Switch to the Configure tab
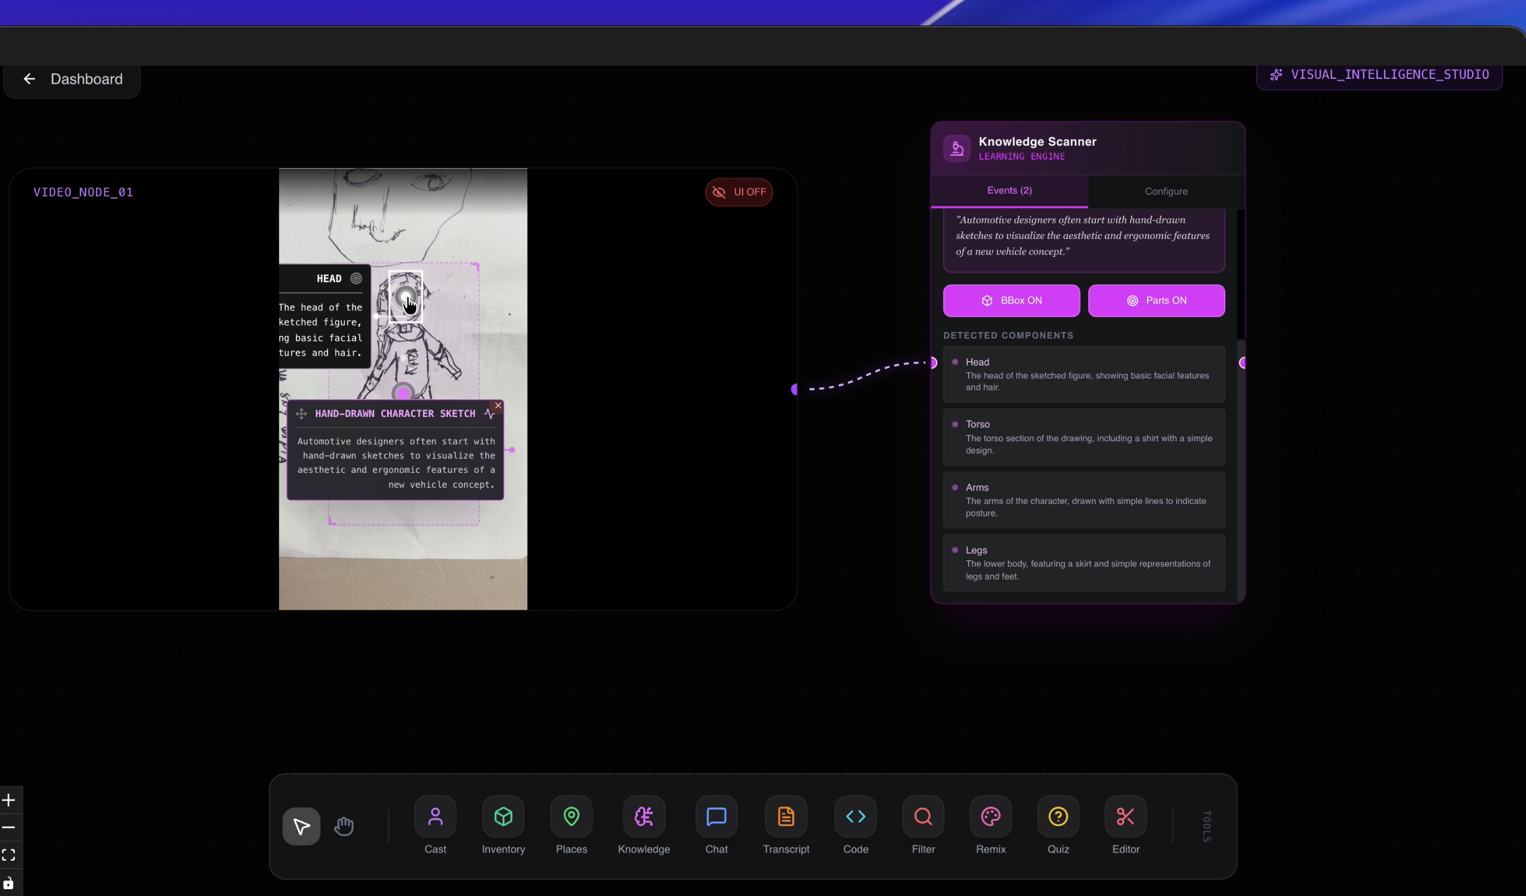This screenshot has width=1526, height=896. 1166,192
